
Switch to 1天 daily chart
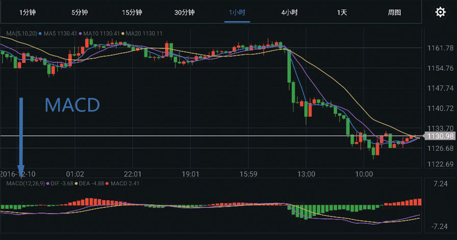coord(342,12)
